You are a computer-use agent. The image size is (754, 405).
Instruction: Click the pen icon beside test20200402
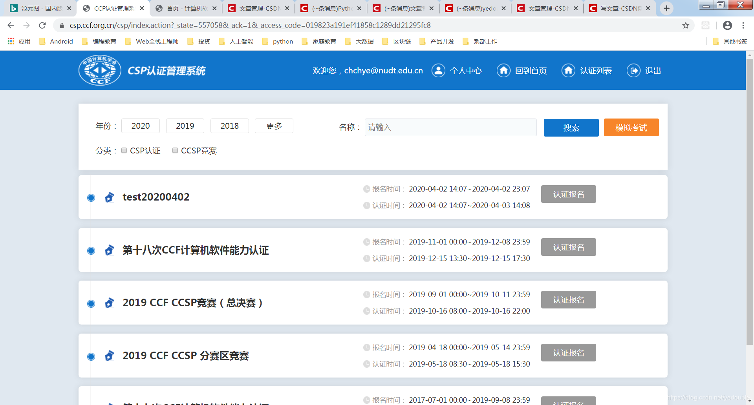(x=110, y=197)
